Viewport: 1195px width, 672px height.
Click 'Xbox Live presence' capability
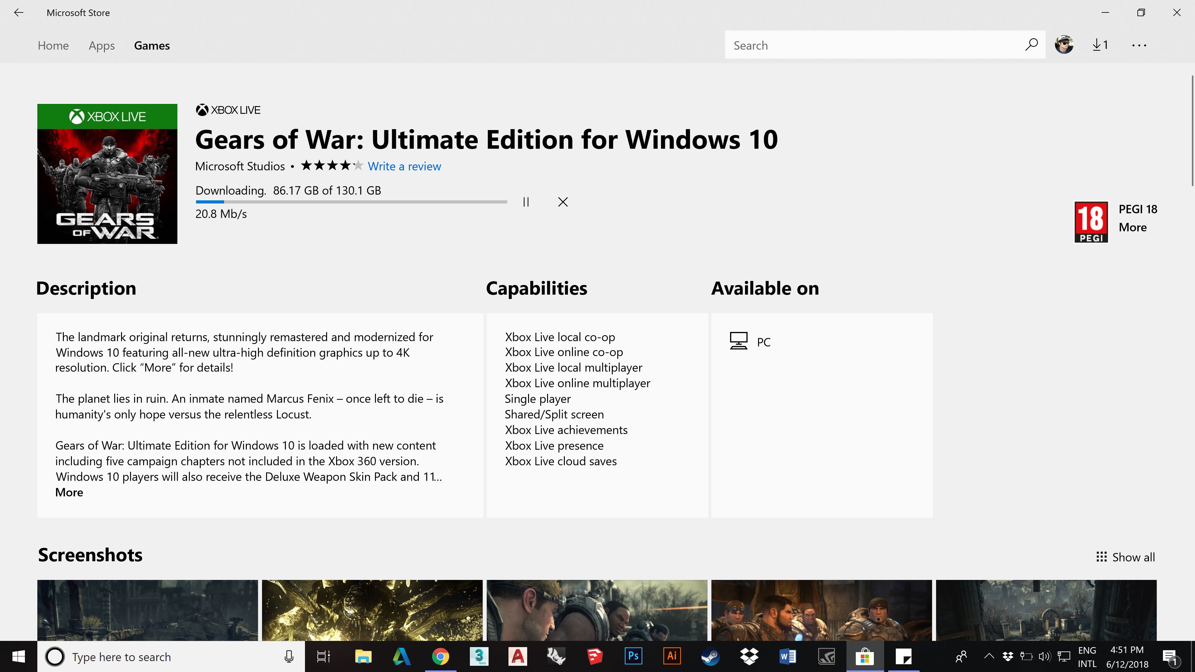point(554,446)
